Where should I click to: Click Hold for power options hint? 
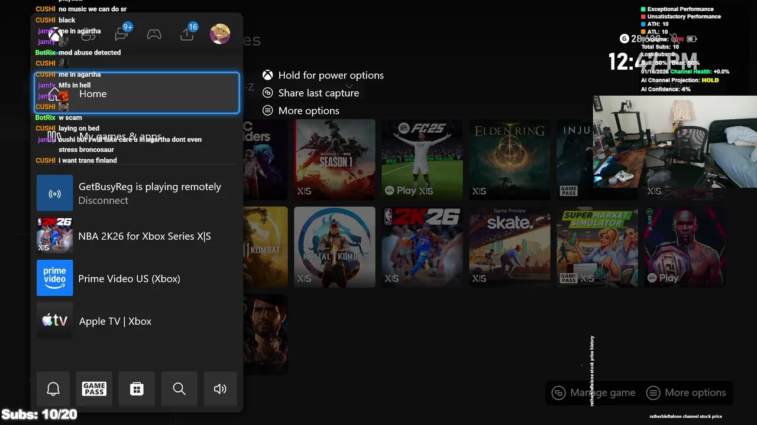click(331, 75)
